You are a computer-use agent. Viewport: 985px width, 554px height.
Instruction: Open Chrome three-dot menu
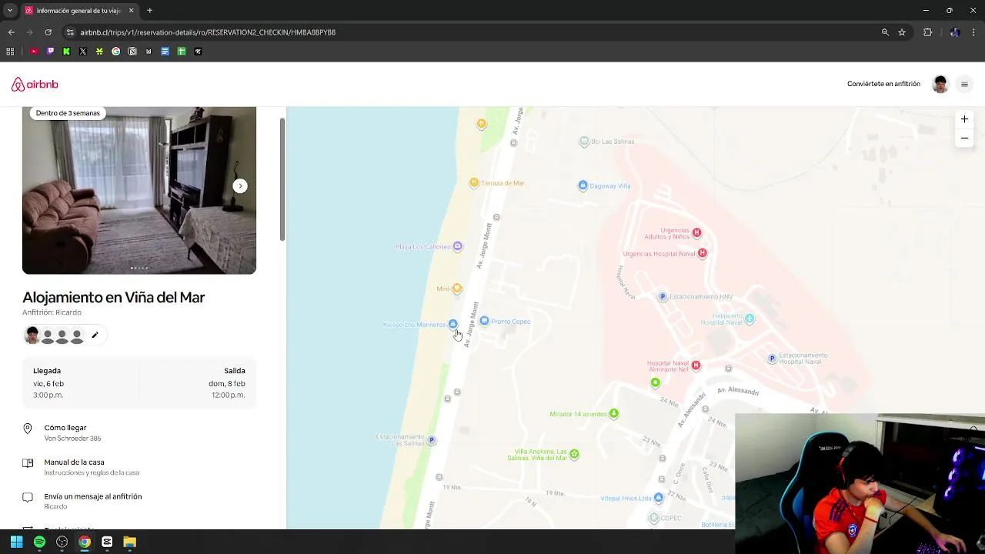click(x=974, y=32)
